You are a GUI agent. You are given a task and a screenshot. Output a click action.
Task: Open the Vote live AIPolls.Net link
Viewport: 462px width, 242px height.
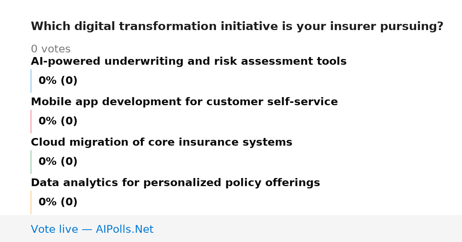[92, 230]
